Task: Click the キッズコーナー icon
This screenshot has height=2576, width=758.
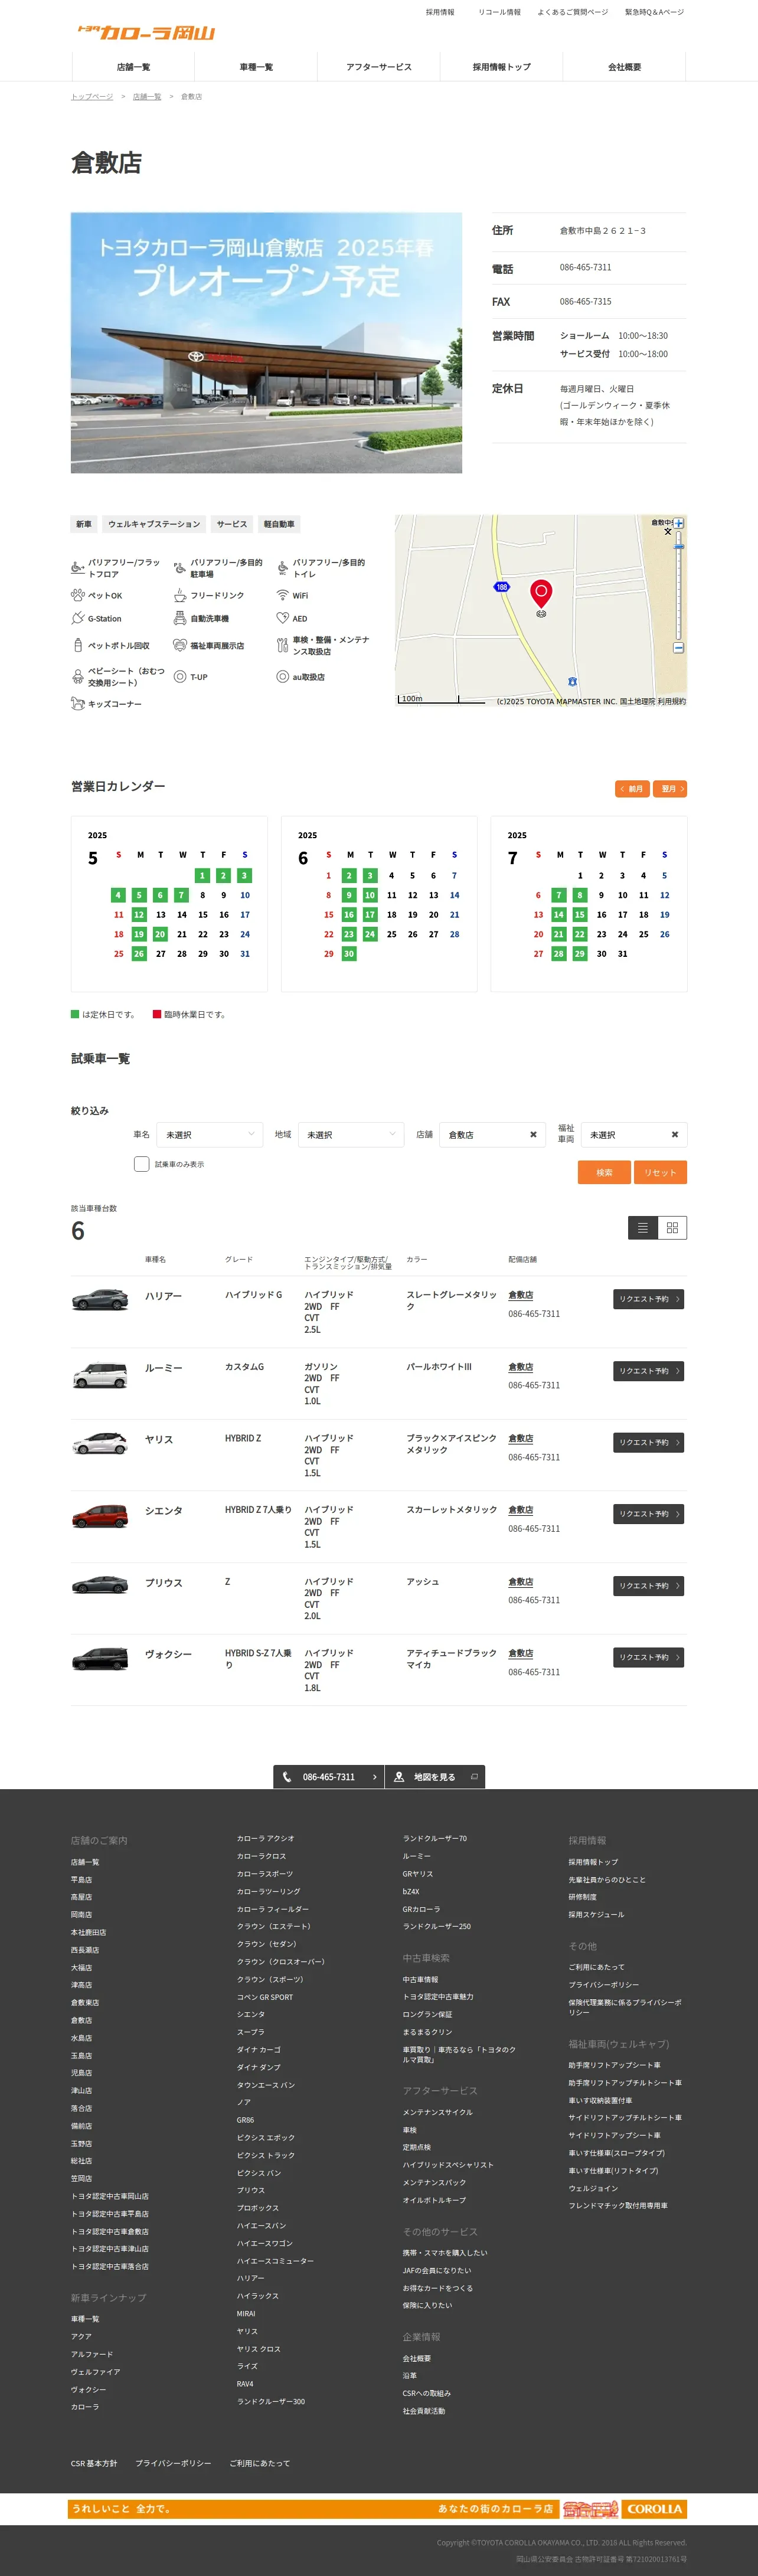Action: click(x=77, y=704)
